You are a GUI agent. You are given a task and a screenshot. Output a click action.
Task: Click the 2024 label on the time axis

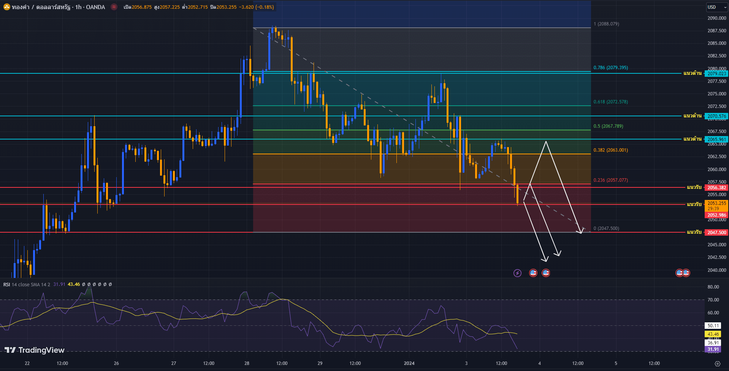coord(409,363)
